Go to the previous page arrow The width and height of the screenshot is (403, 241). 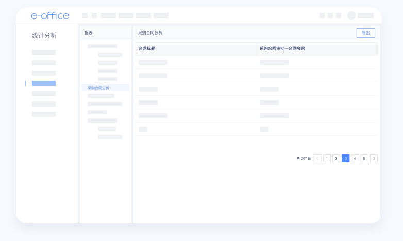coord(317,158)
